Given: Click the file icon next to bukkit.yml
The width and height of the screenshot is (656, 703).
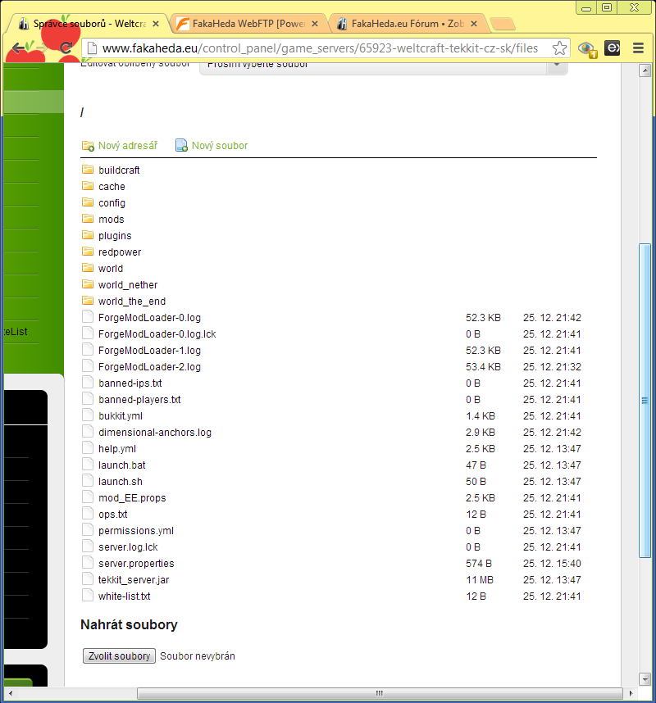Looking at the screenshot, I should pyautogui.click(x=88, y=415).
